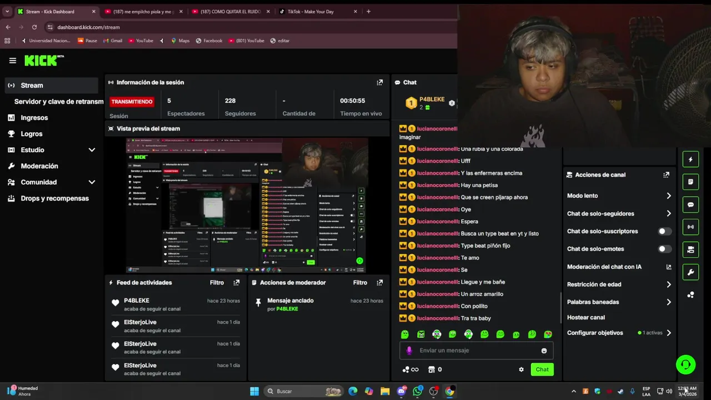Screen dimensions: 711x400
Task: Open Windows Start button in taskbar
Action: click(x=254, y=391)
